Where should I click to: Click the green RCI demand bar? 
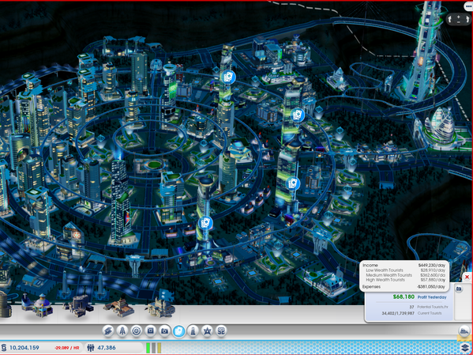pos(148,348)
